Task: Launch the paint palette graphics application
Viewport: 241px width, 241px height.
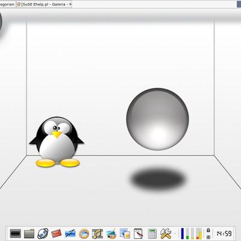Action: tap(111, 234)
